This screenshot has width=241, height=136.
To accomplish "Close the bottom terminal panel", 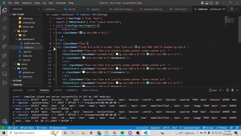I will (237, 90).
